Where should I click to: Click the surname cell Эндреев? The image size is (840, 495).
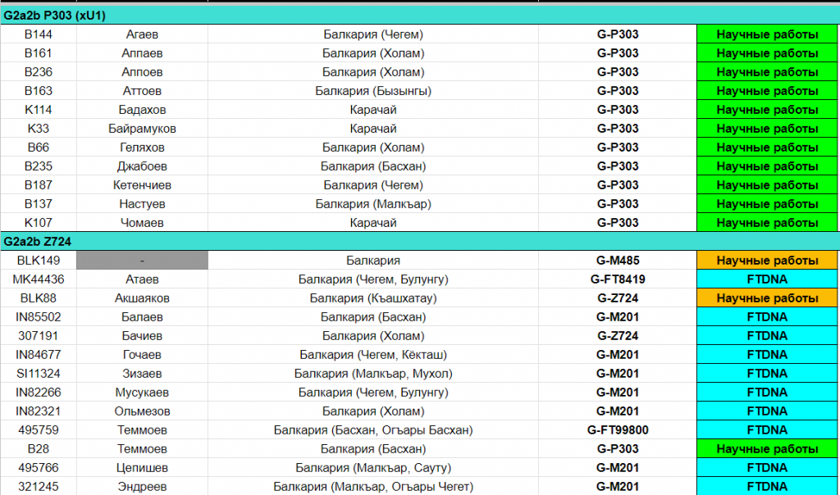[142, 487]
